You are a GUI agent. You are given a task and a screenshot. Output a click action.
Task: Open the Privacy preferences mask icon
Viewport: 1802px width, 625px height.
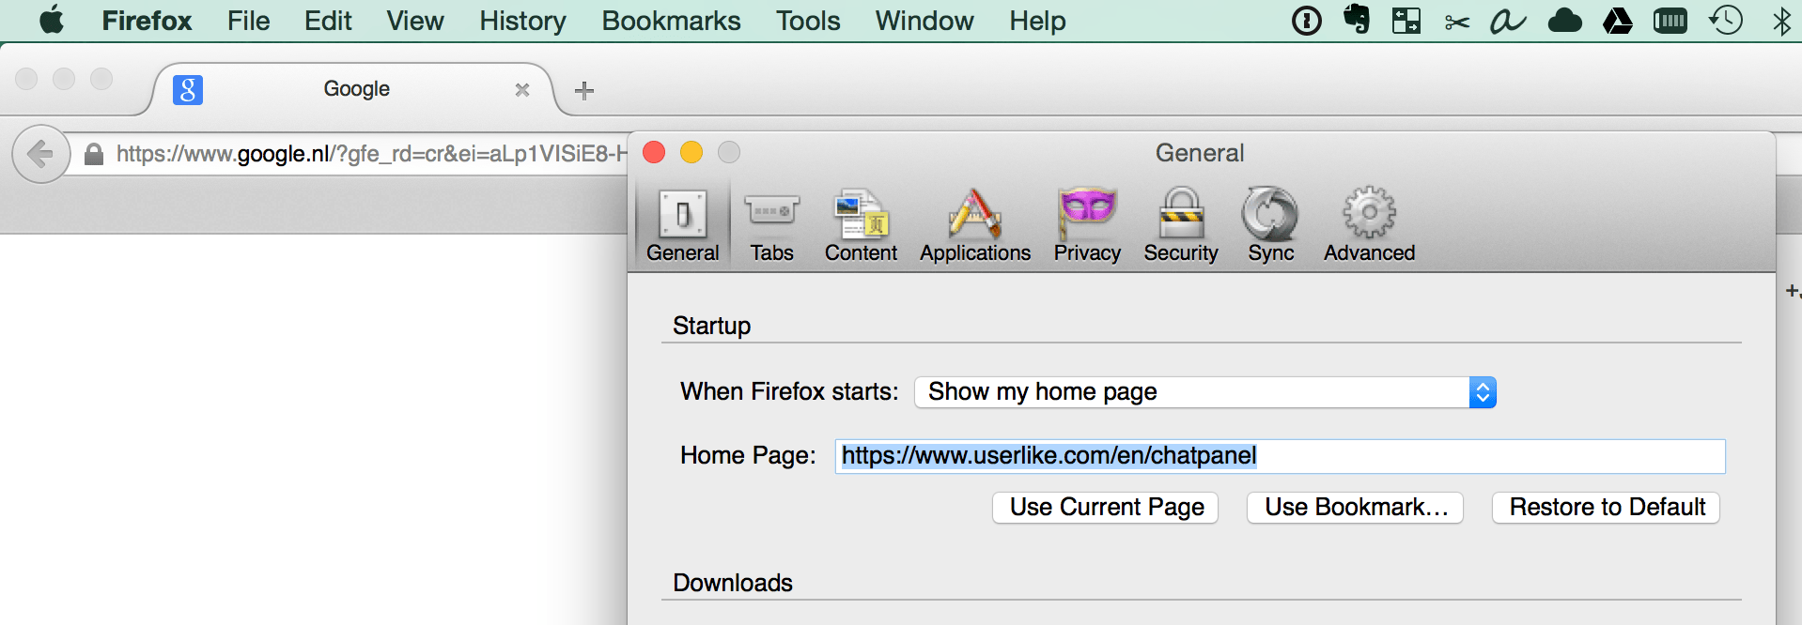coord(1087,212)
